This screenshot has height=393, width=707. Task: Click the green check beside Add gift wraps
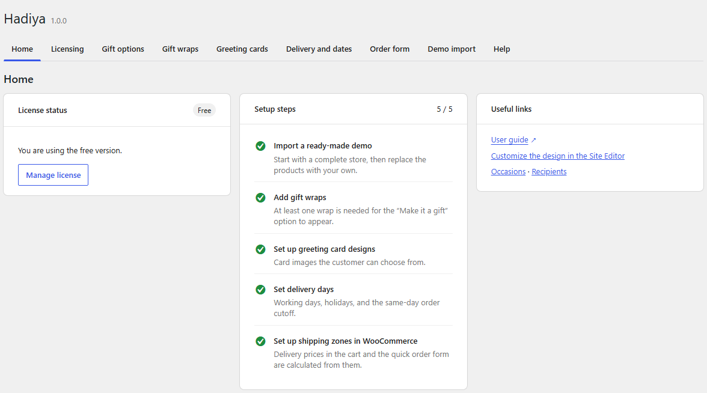point(261,197)
